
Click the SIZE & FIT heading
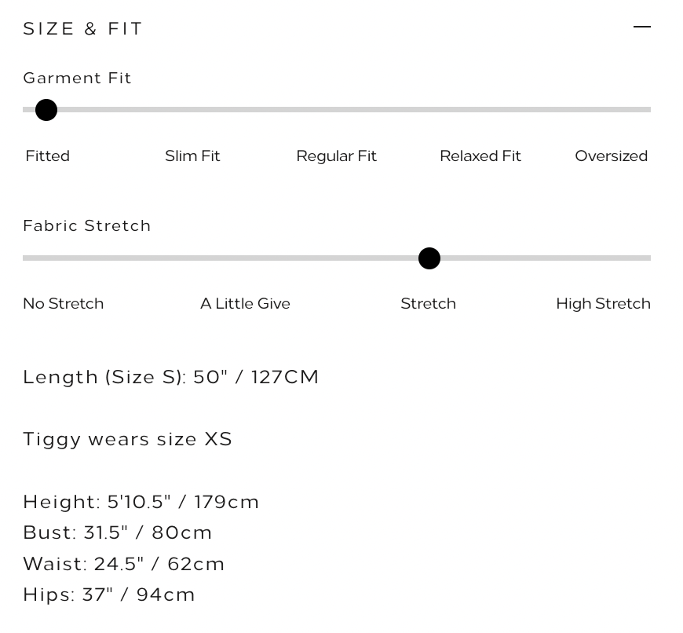(83, 29)
